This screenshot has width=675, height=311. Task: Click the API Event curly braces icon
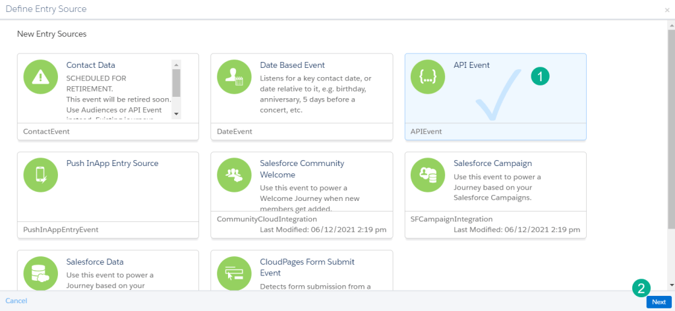[x=428, y=76]
